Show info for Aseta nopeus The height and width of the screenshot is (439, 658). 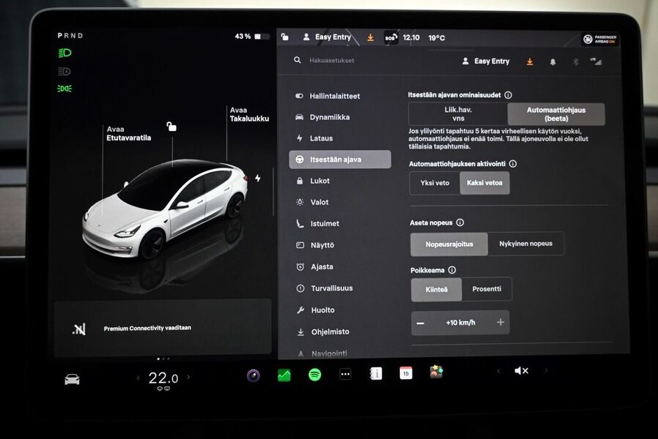click(x=460, y=222)
